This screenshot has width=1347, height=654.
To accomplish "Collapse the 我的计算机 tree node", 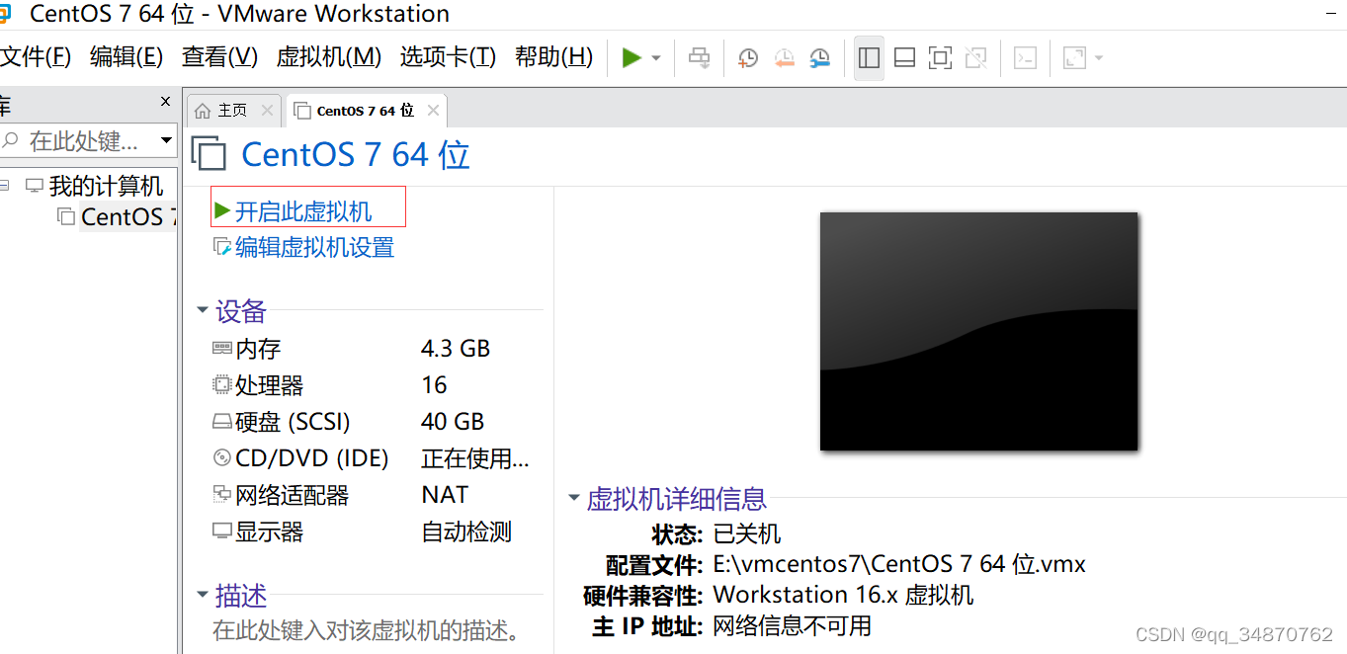I will point(4,185).
